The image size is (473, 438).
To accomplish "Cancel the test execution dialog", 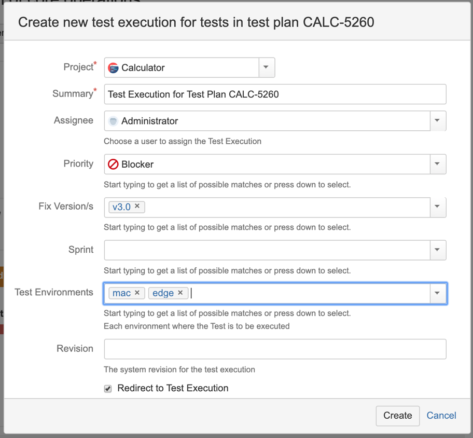I will (x=441, y=416).
